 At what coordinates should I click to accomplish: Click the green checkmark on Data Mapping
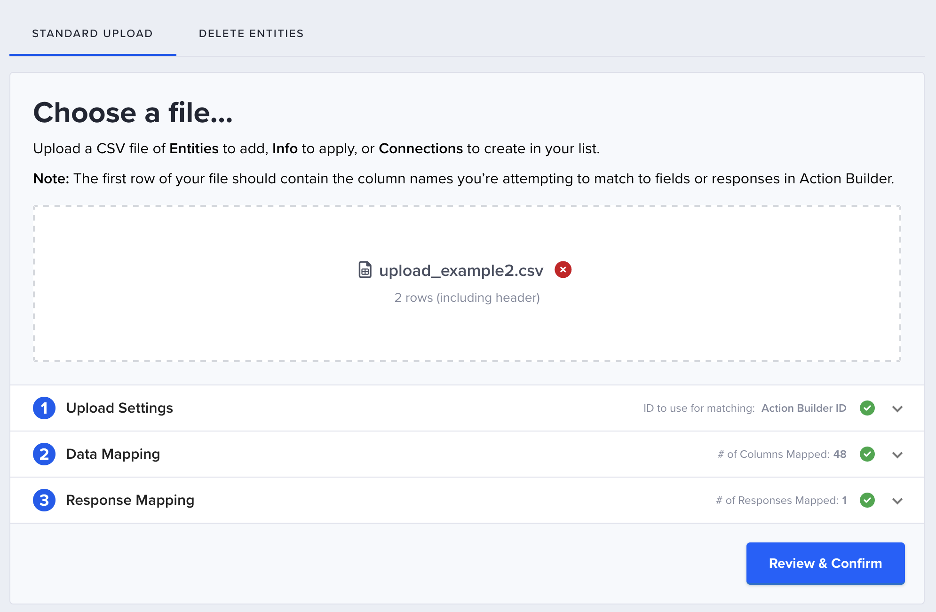(867, 454)
